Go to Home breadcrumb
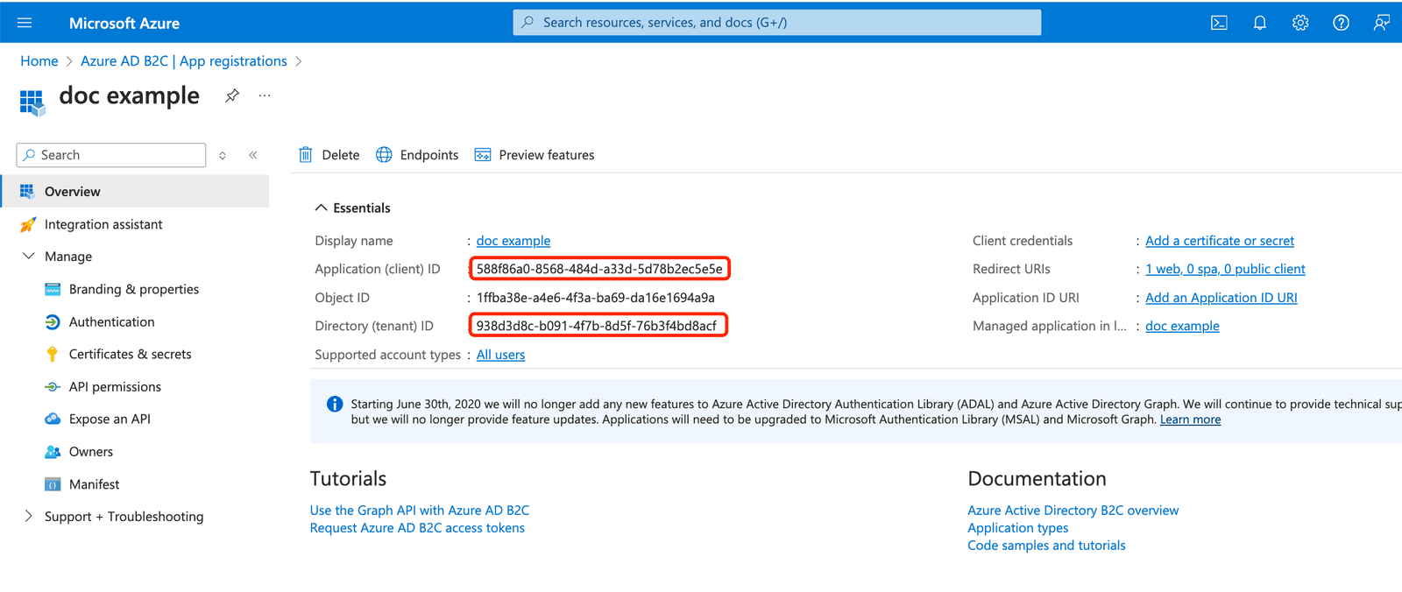The image size is (1402, 592). coord(39,61)
